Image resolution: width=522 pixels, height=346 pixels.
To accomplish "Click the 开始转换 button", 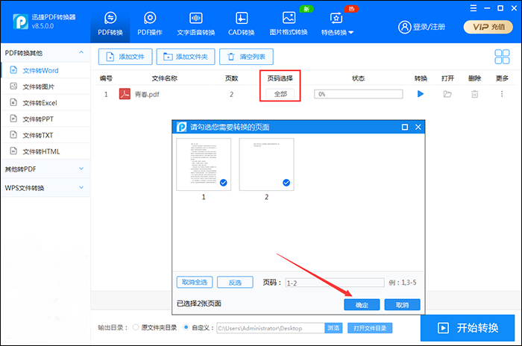I will (468, 328).
